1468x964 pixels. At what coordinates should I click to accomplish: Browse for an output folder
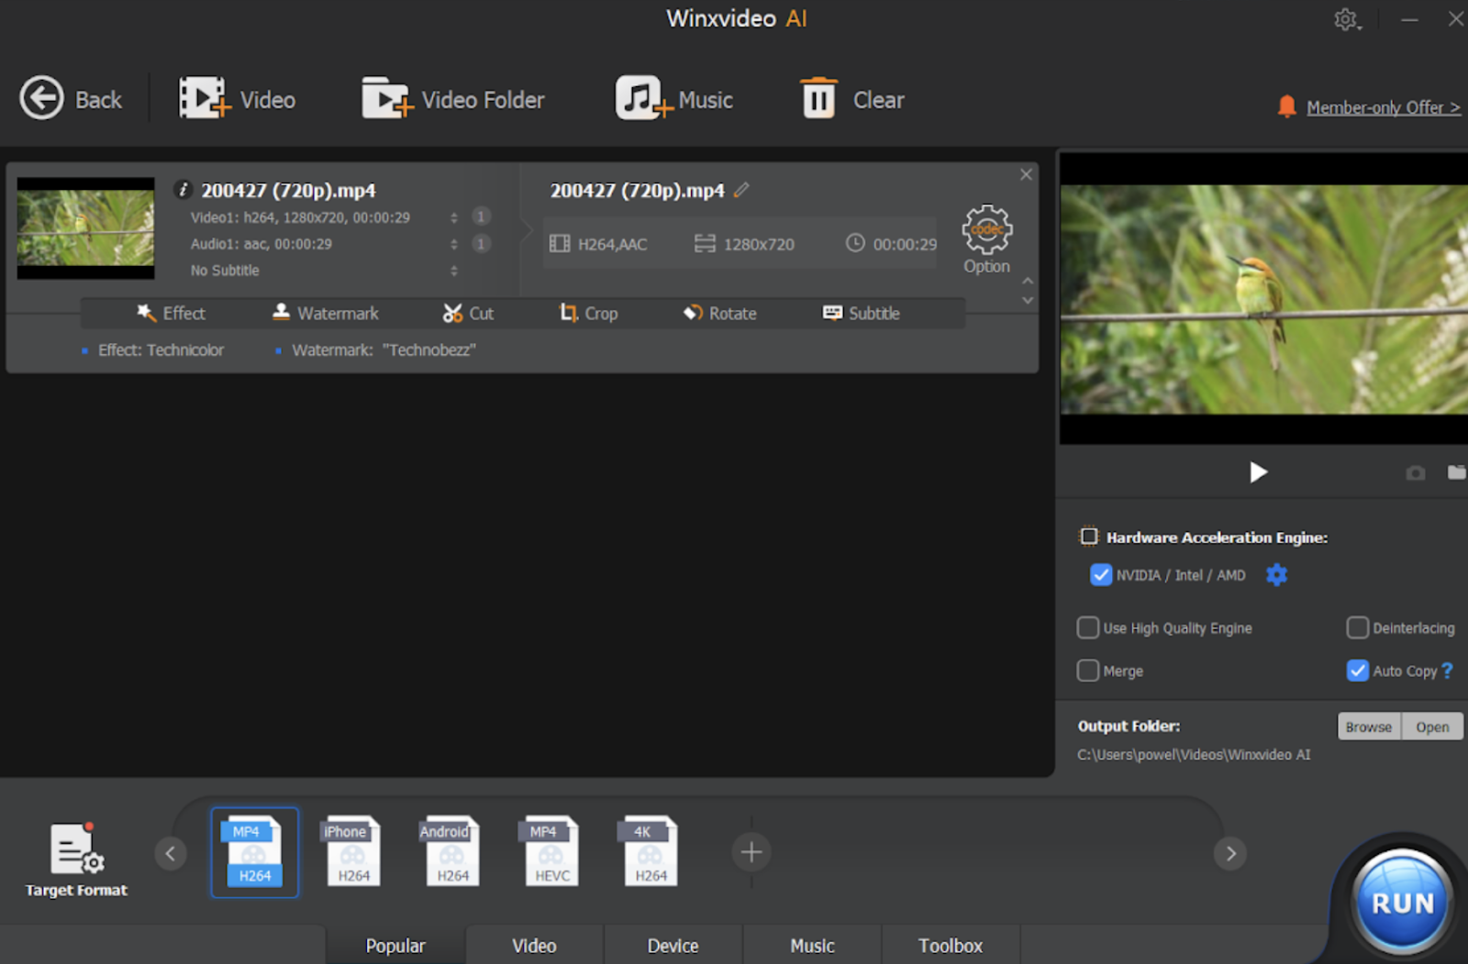pos(1369,726)
